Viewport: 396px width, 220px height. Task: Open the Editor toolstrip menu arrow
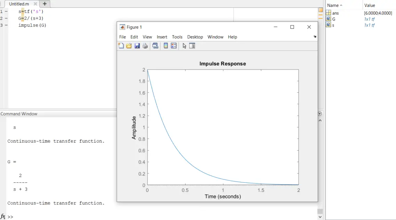point(314,36)
